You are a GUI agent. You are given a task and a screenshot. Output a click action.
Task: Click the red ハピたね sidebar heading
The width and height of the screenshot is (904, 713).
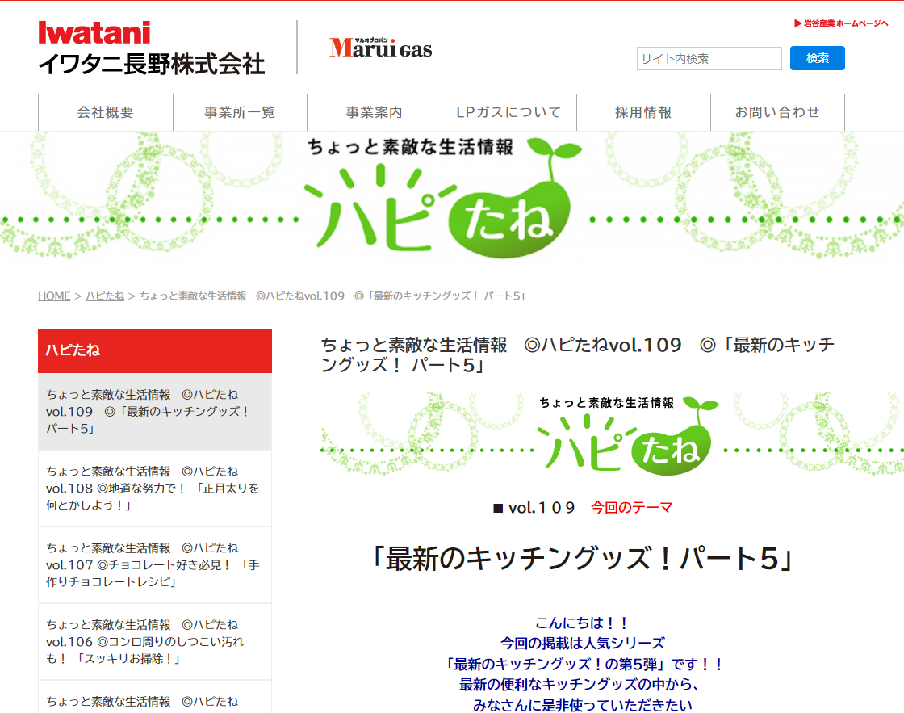coord(155,350)
